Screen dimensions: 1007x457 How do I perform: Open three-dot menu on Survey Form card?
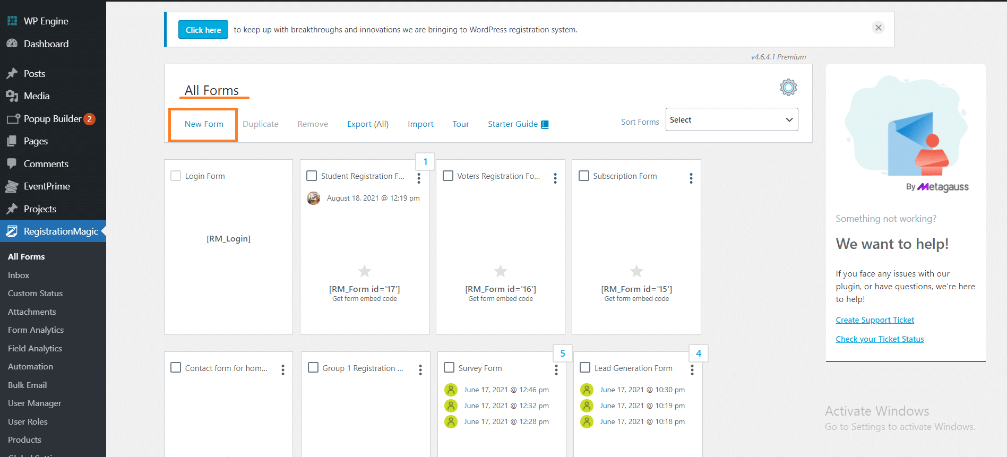pyautogui.click(x=556, y=370)
